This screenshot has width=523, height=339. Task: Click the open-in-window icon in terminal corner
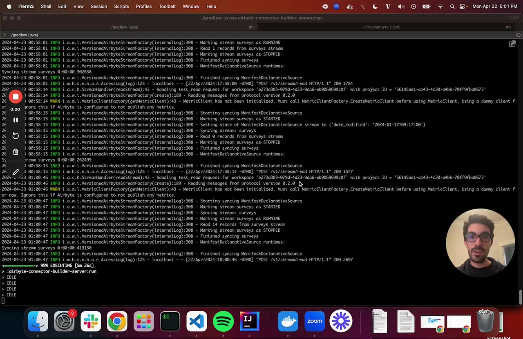[512, 44]
